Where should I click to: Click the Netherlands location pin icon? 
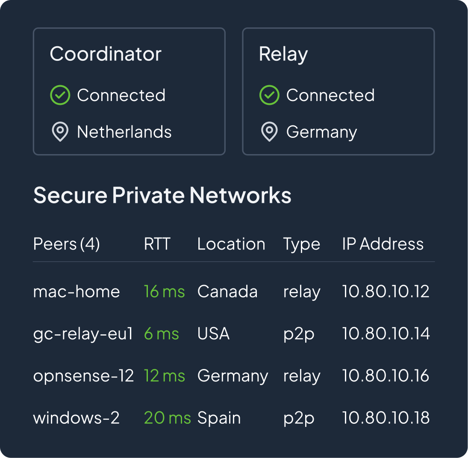(x=60, y=132)
